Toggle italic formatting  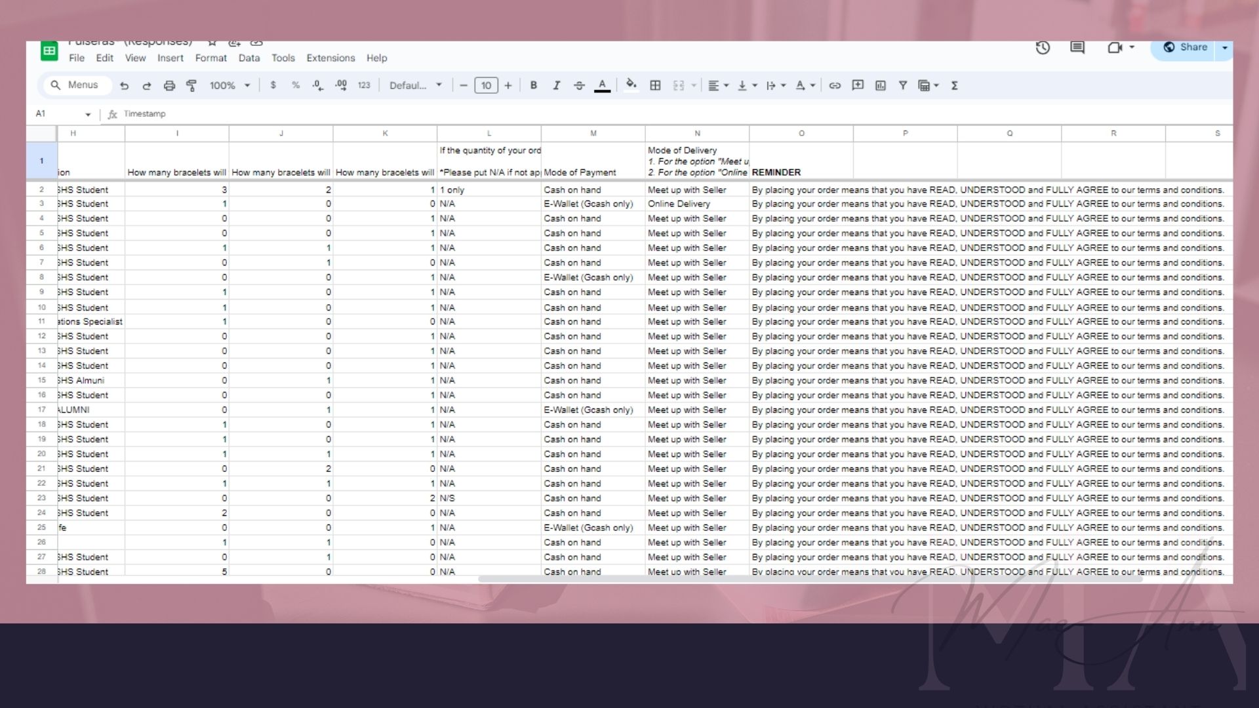556,85
